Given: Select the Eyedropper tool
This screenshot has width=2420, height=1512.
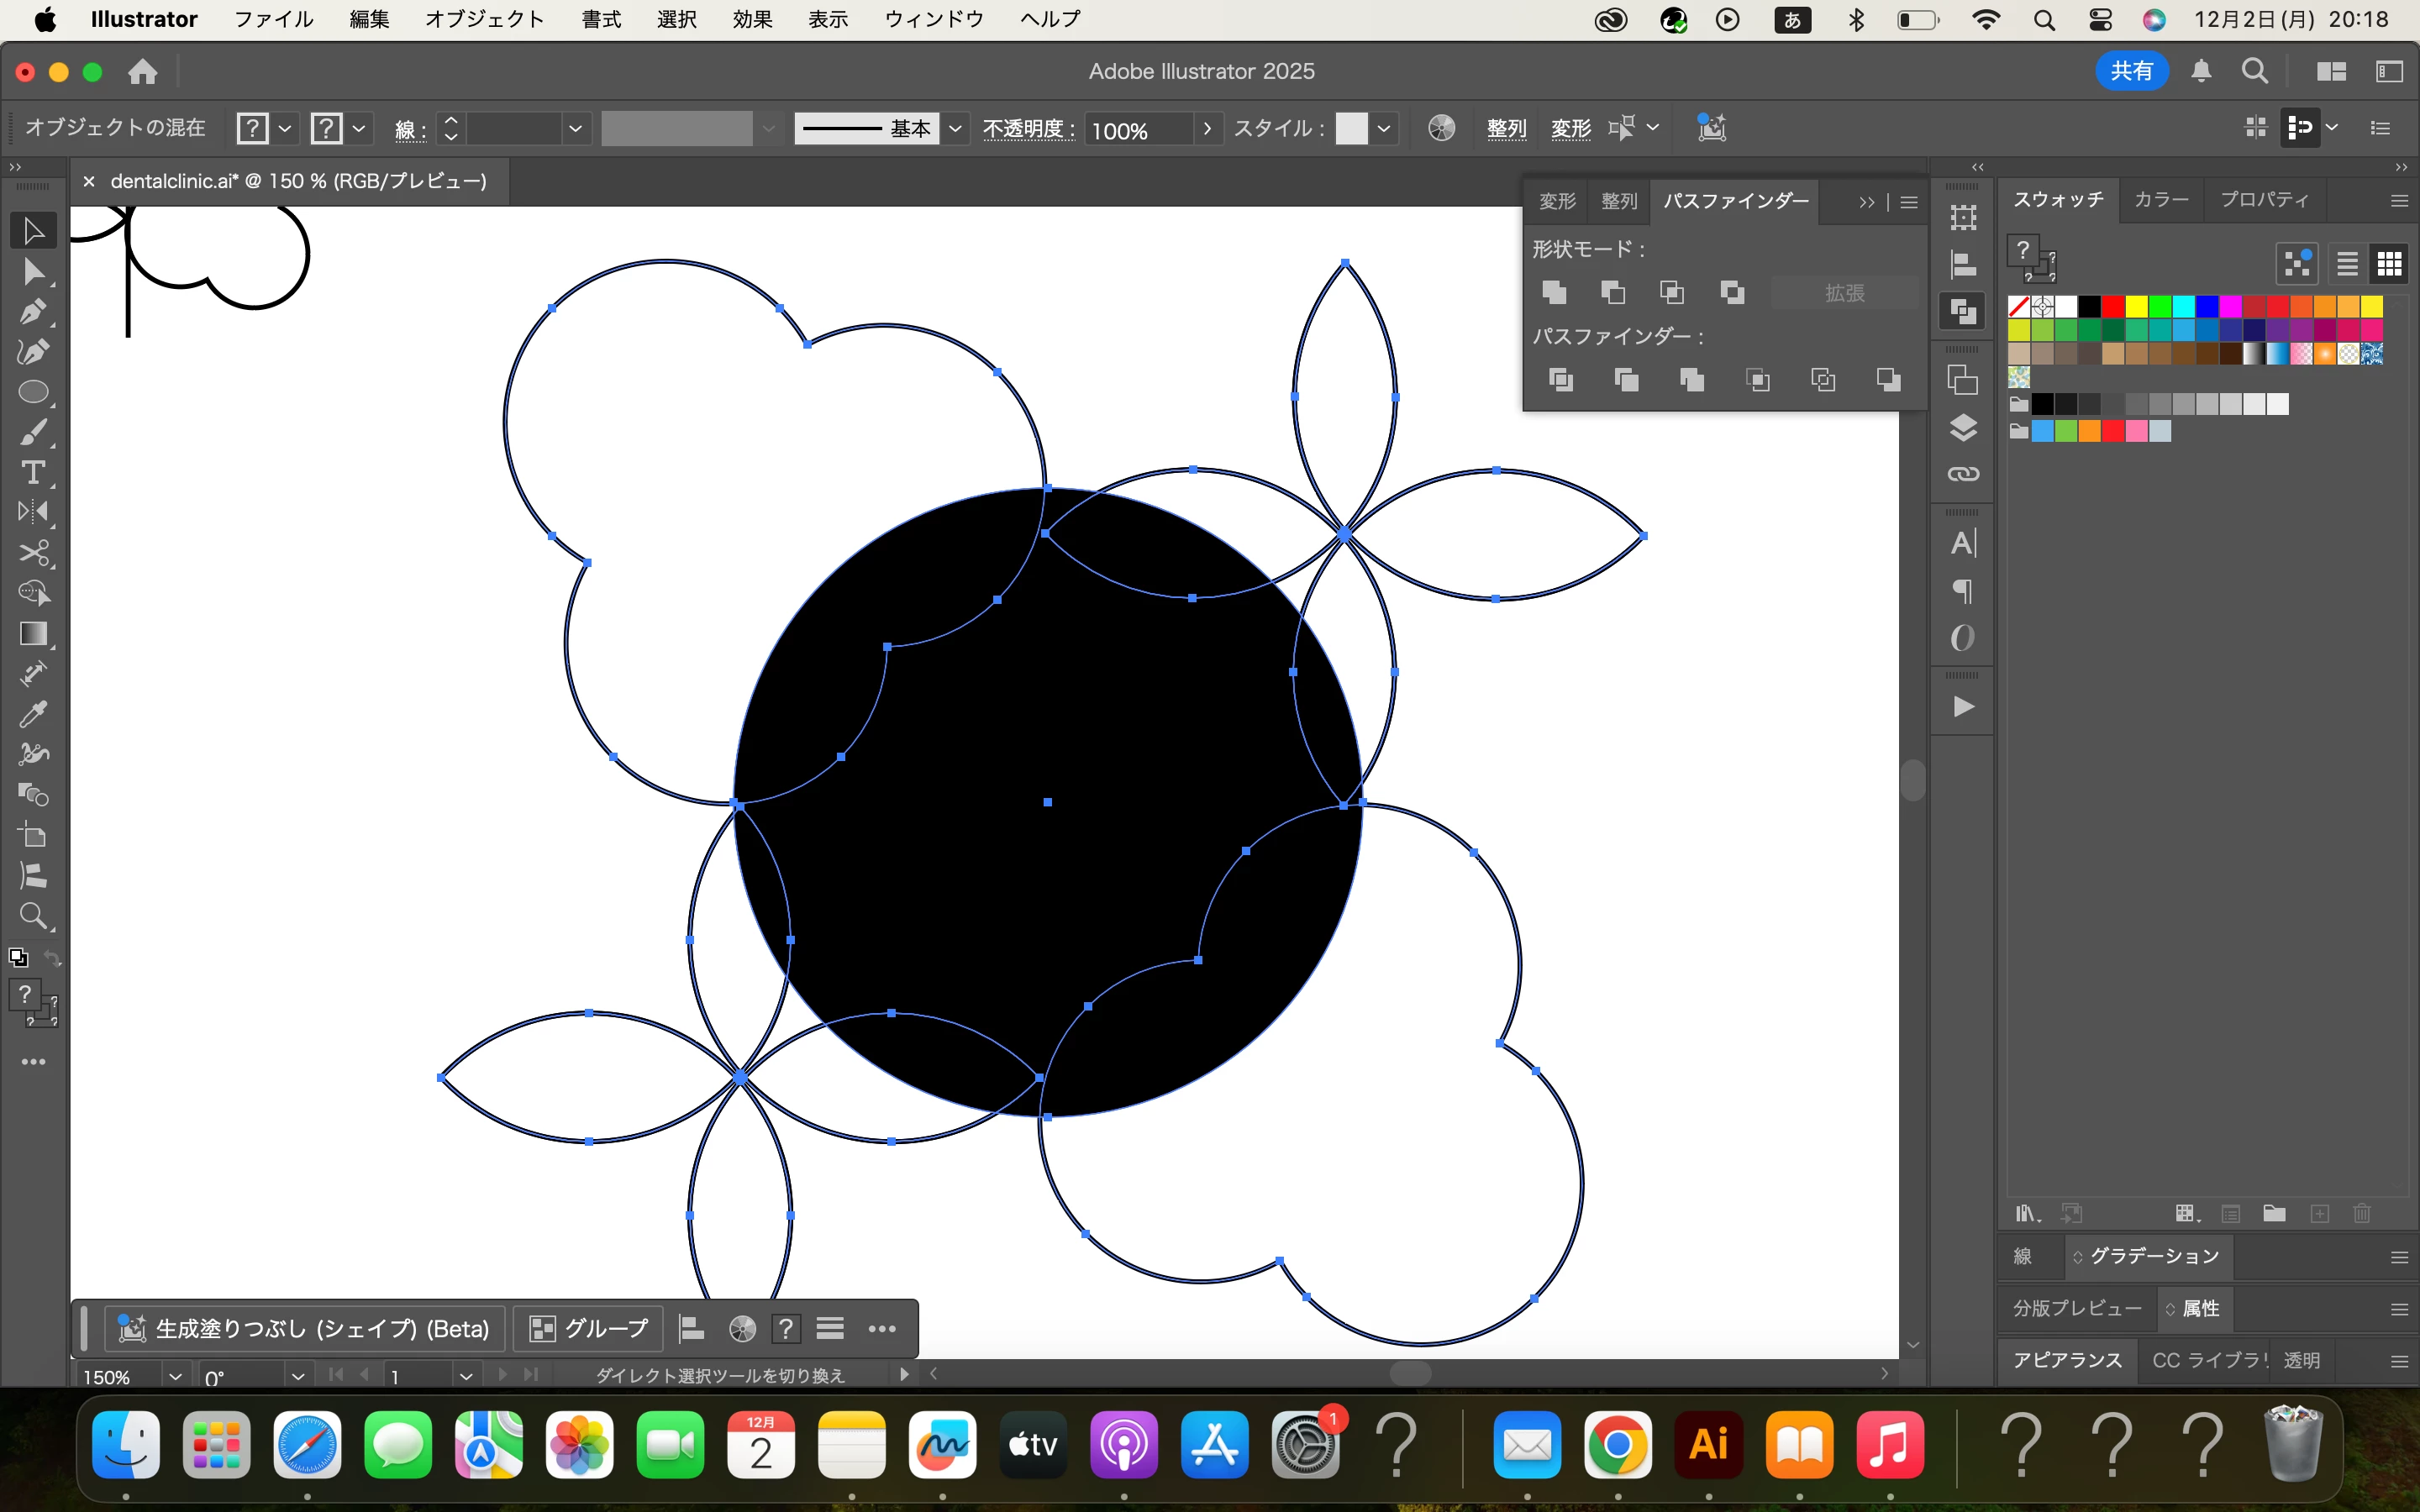Looking at the screenshot, I should coord(33,714).
